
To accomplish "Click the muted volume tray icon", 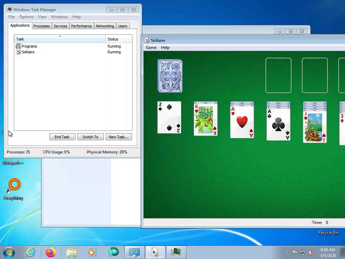I will [311, 253].
